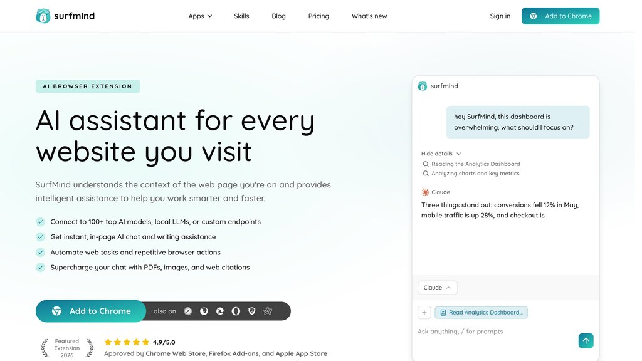642x361 pixels.
Task: Click the surfmind logo in the chat panel
Action: [x=438, y=86]
